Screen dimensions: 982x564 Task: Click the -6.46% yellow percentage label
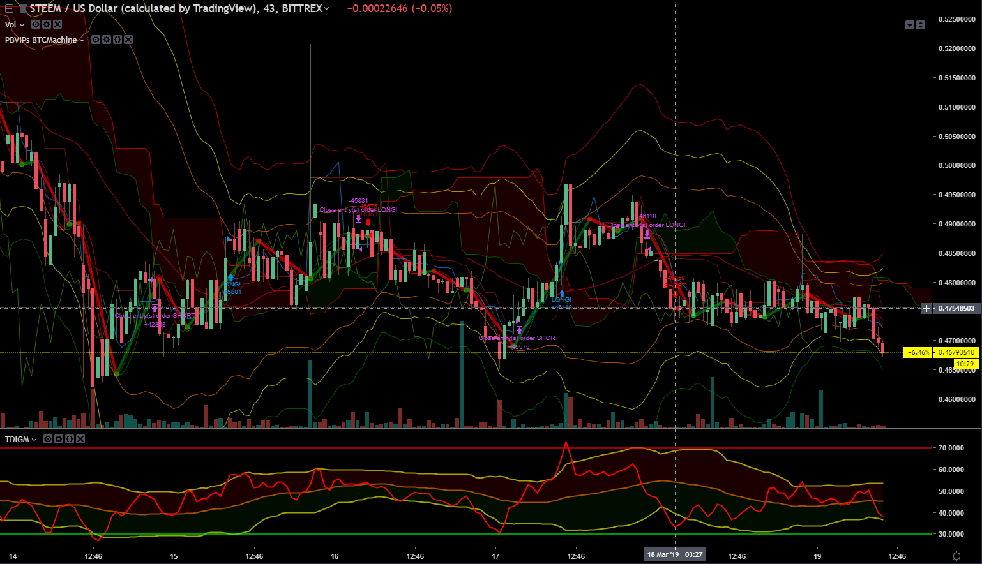(918, 352)
